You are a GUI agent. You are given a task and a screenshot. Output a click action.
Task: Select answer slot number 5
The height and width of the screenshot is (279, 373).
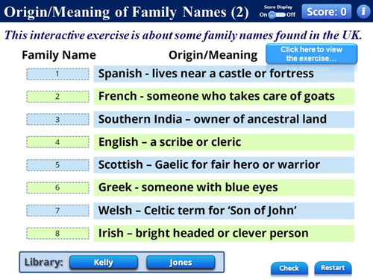pos(57,165)
